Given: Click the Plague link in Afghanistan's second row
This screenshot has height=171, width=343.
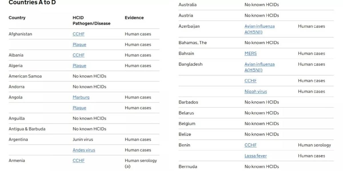Looking at the screenshot, I should point(79,44).
